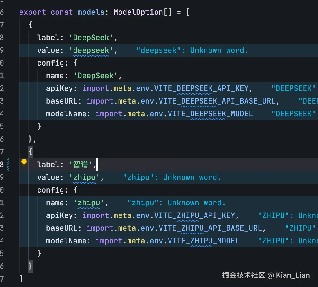Click the 'modelName' key in zhipu config

pos(66,241)
